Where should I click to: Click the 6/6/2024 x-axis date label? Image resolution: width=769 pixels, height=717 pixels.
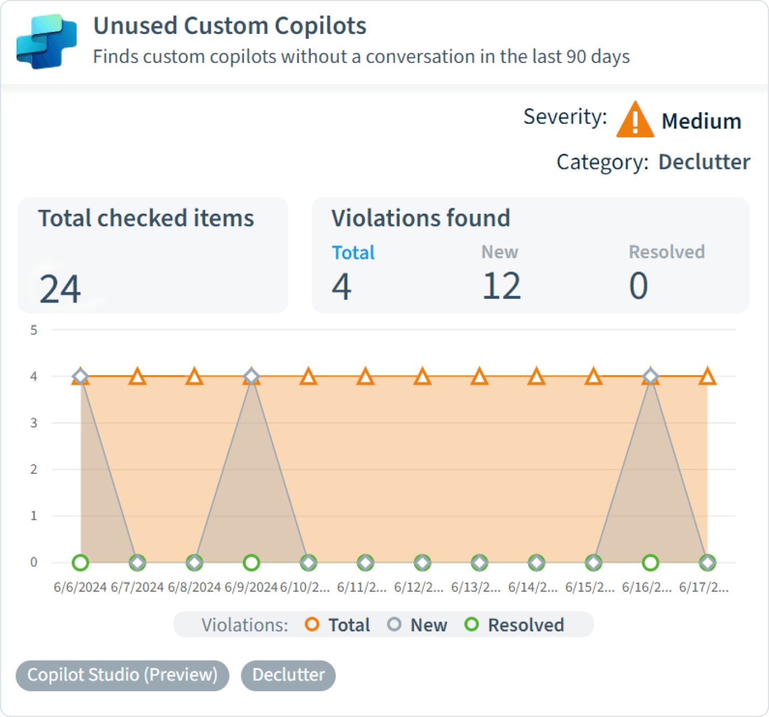pyautogui.click(x=80, y=587)
